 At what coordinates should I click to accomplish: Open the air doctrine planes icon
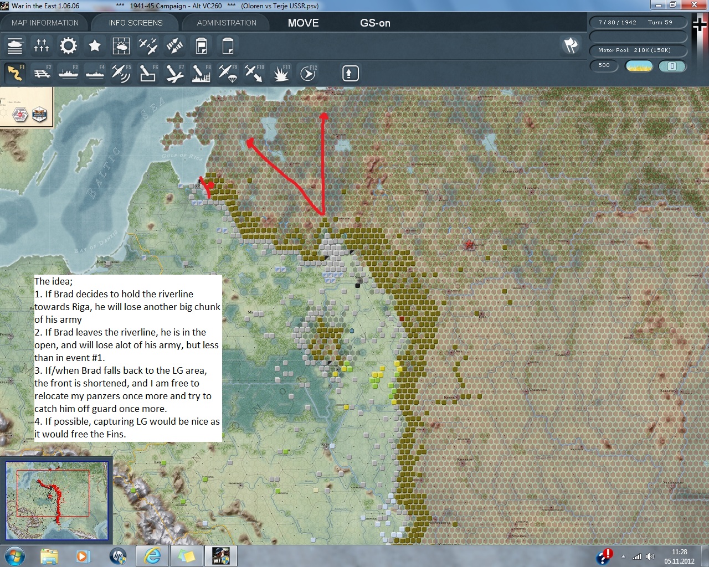click(x=148, y=45)
